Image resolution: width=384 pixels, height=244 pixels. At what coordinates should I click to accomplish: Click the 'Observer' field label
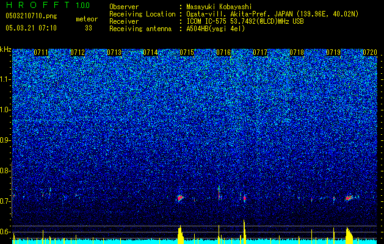[x=124, y=7]
